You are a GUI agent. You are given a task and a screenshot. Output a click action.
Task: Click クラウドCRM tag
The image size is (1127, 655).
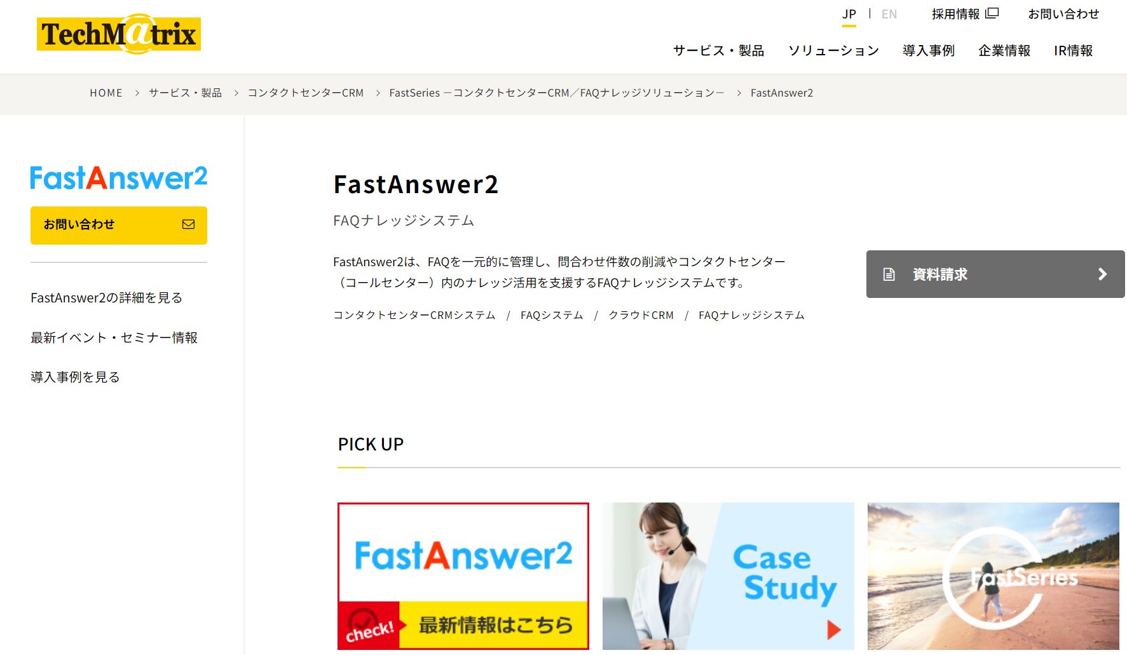coord(641,315)
